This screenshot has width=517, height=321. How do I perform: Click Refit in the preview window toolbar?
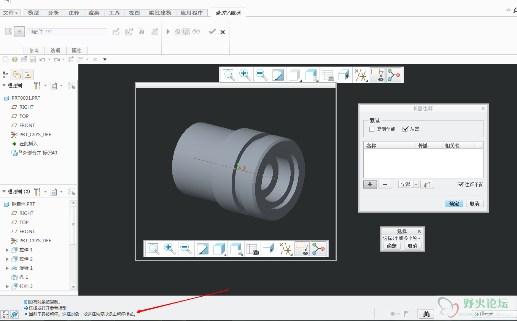pyautogui.click(x=154, y=249)
